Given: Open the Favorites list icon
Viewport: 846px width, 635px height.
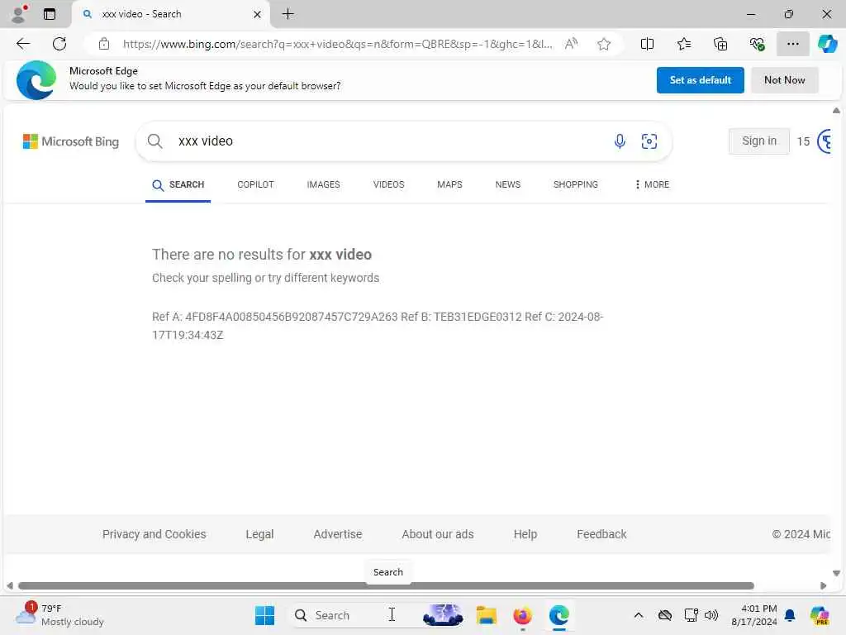Looking at the screenshot, I should (683, 44).
